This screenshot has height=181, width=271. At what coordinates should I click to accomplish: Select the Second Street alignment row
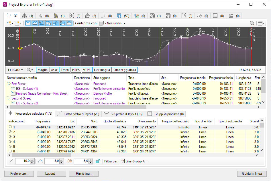click(21, 98)
